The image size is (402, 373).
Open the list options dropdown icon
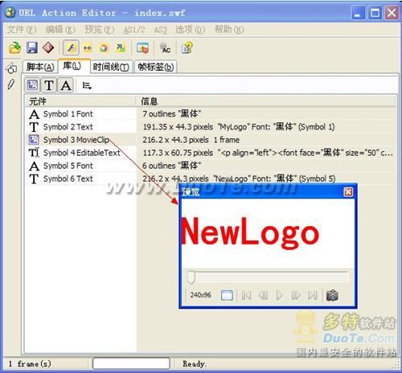[x=87, y=85]
